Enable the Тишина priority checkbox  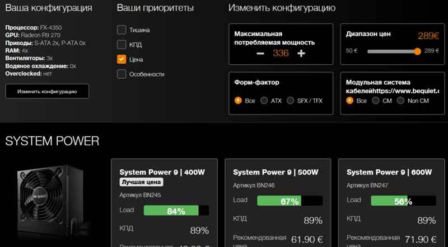(122, 30)
